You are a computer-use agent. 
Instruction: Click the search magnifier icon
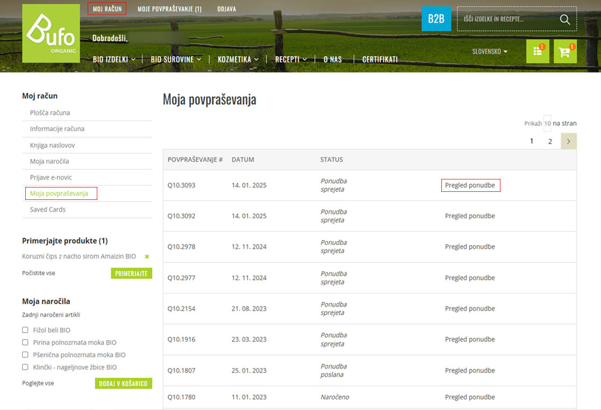tap(564, 19)
